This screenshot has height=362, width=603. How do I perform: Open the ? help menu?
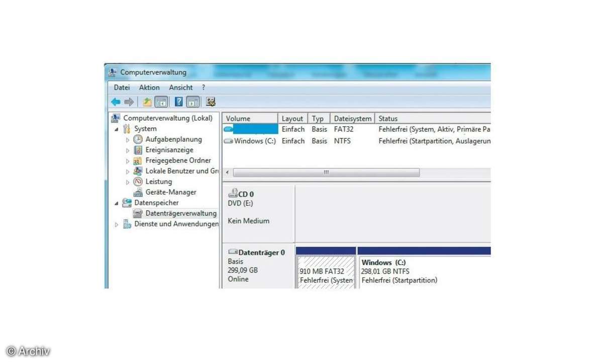[x=204, y=87]
